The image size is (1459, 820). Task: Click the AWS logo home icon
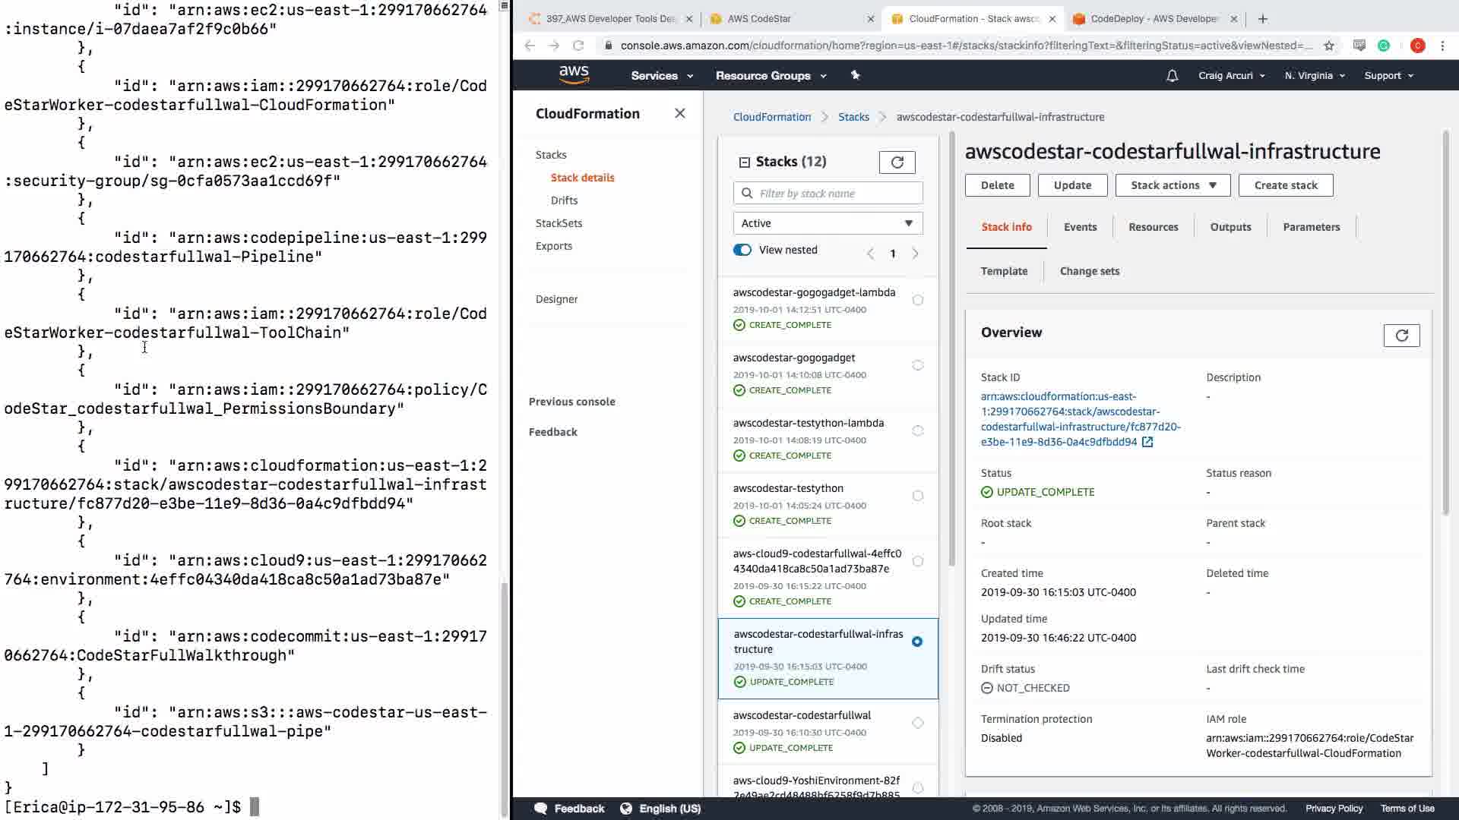coord(574,74)
